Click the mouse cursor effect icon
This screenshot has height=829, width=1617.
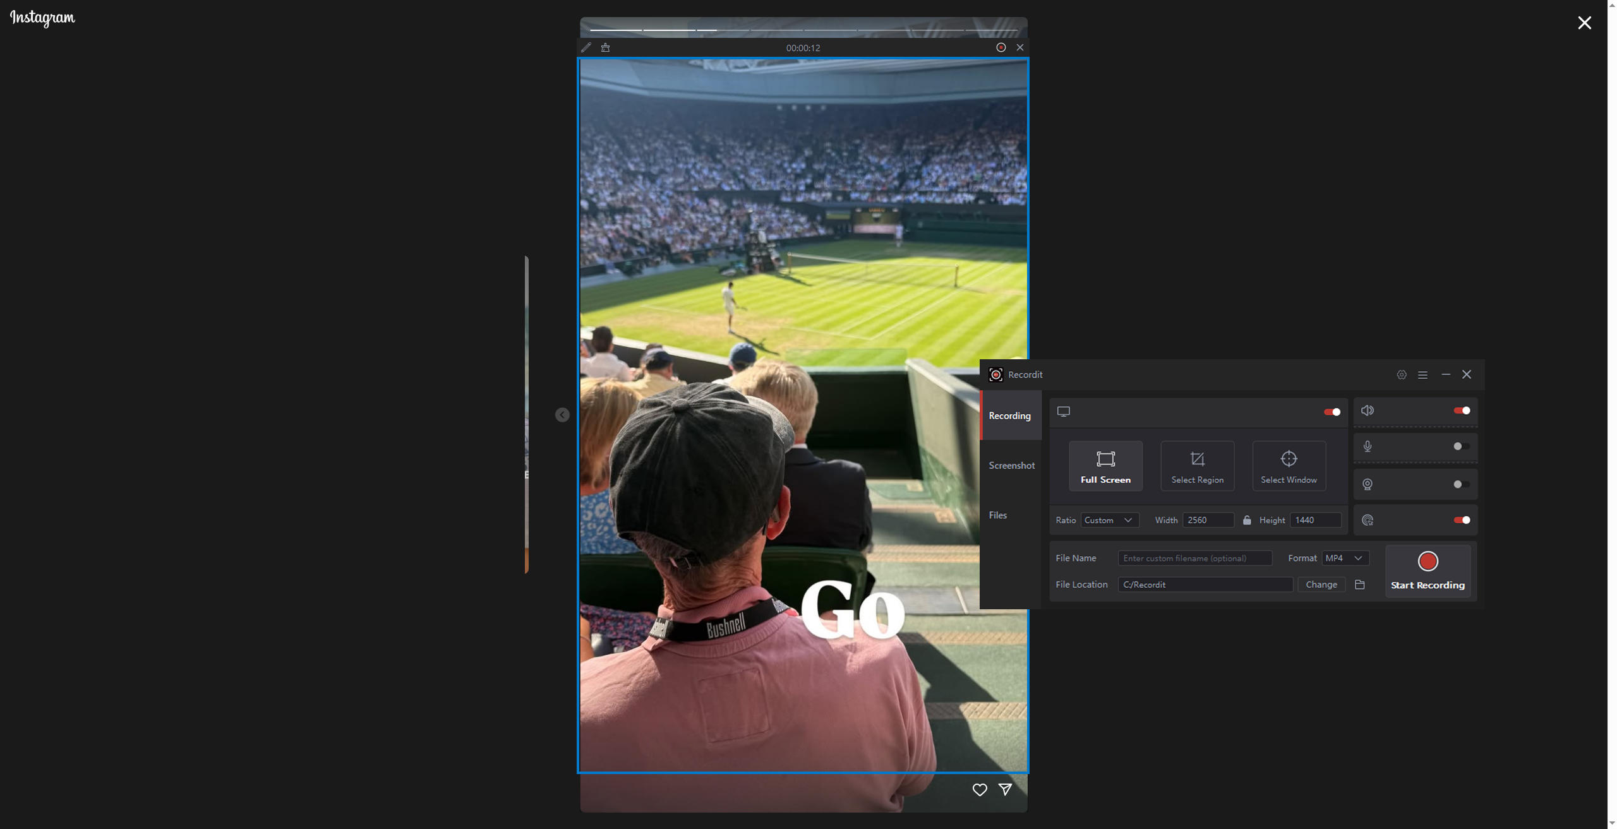coord(1368,520)
